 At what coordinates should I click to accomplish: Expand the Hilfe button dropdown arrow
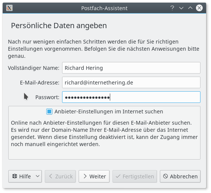(x=38, y=176)
